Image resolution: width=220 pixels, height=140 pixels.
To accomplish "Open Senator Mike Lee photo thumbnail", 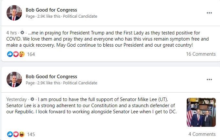I will click(201, 112).
